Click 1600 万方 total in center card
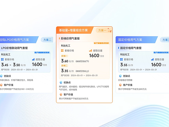Viewport: 169px width, 127px height. click(x=97, y=56)
